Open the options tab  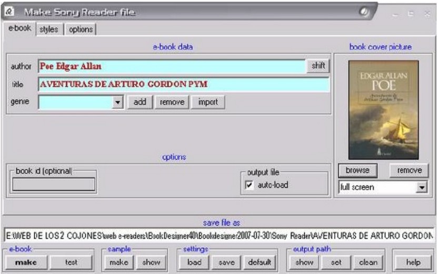tap(81, 29)
